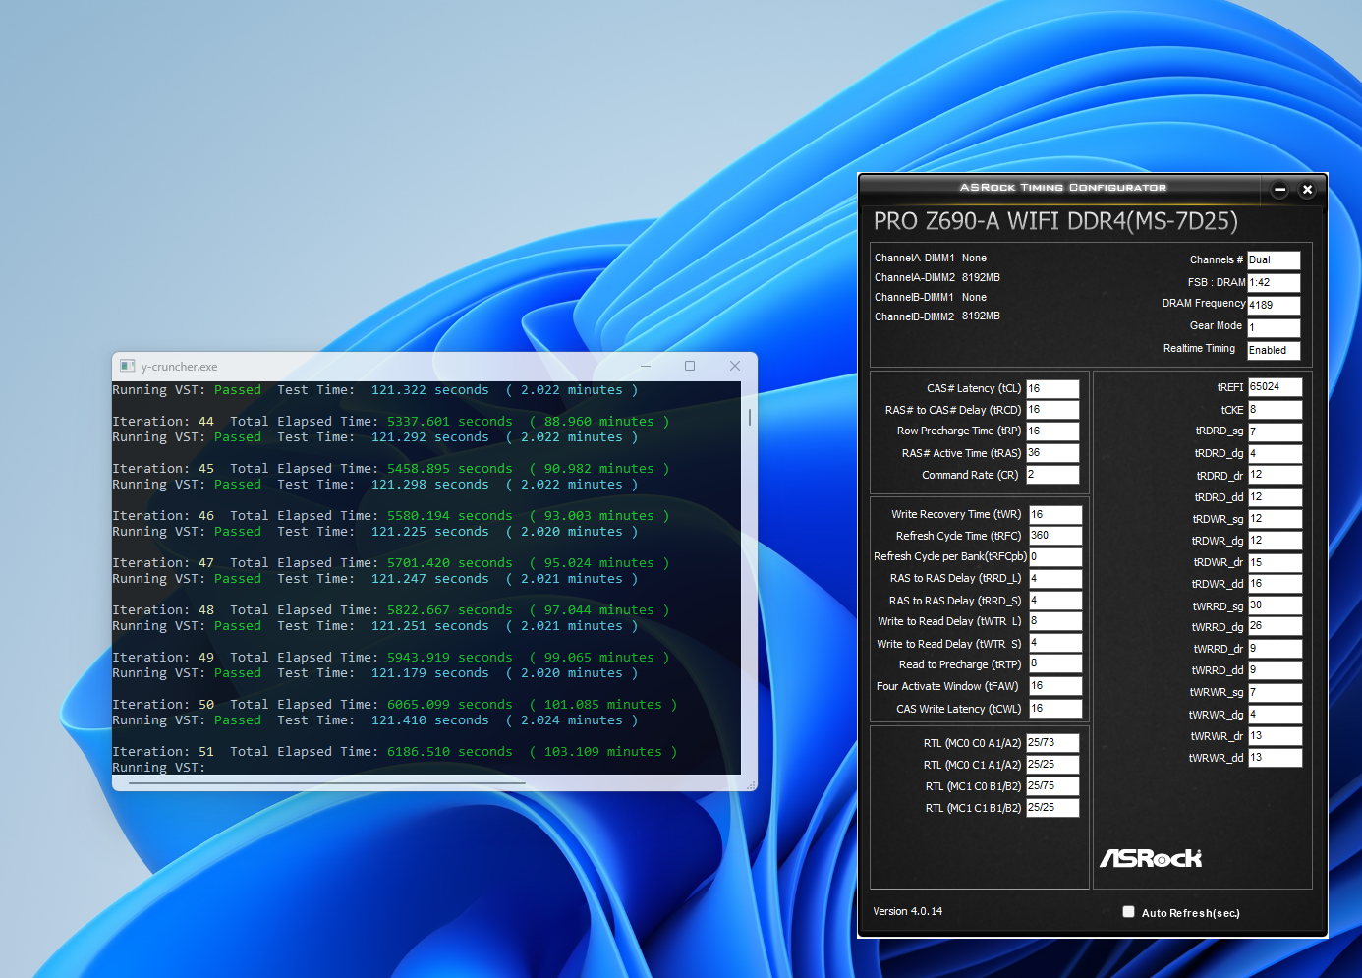Click the tWRRD_dg field
This screenshot has width=1362, height=978.
[x=1276, y=627]
